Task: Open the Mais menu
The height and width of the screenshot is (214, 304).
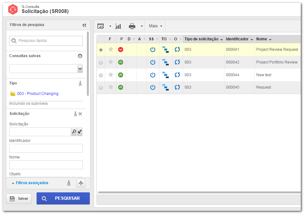Action: [x=155, y=26]
